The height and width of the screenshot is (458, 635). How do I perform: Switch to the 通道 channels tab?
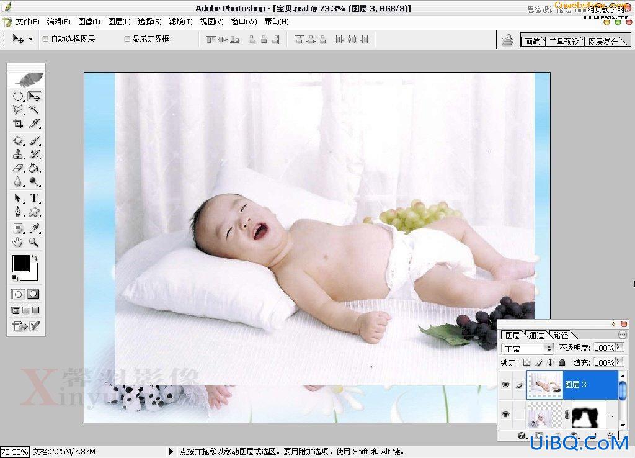point(536,335)
